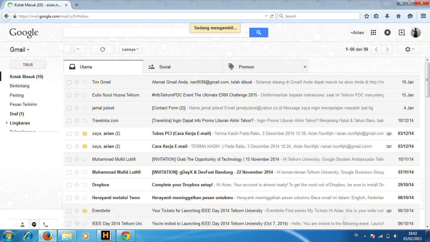
Task: Open Windows Explorer folder in taskbar
Action: pyautogui.click(x=67, y=235)
